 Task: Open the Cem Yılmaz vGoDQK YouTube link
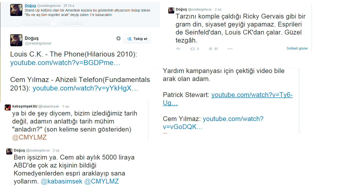[x=213, y=123]
